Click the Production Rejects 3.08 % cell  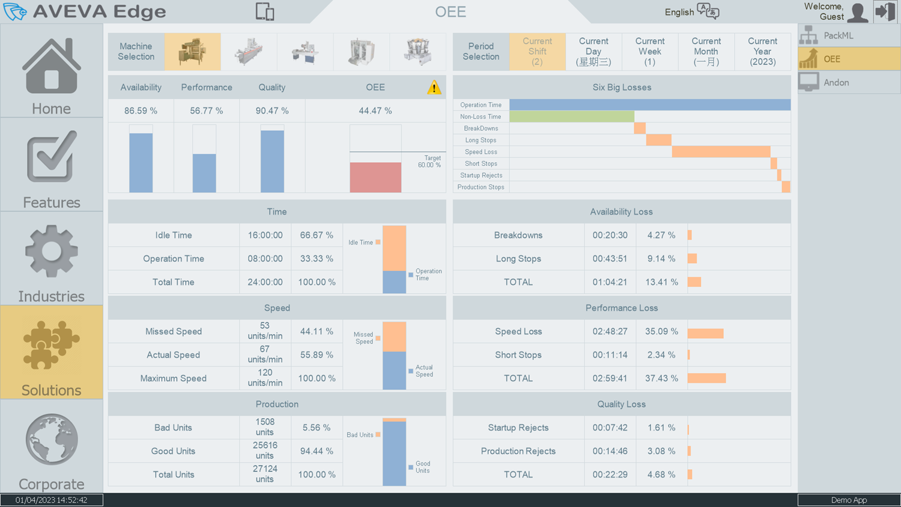click(661, 451)
